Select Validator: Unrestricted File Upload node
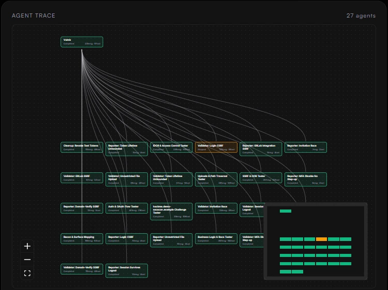Screen dimensions: 388x290 [127, 180]
